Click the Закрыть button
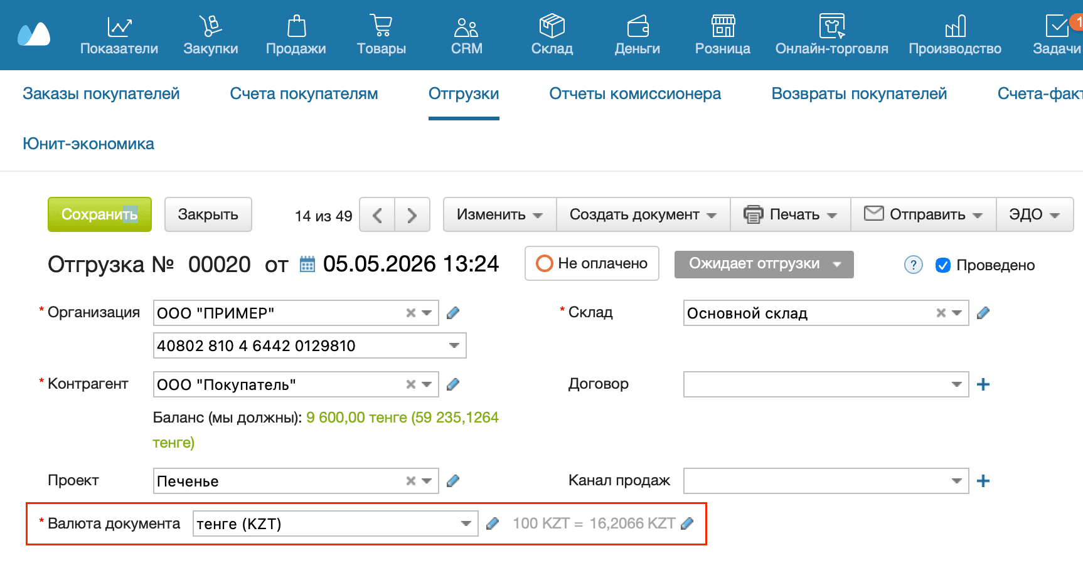Image resolution: width=1083 pixels, height=568 pixels. [208, 214]
